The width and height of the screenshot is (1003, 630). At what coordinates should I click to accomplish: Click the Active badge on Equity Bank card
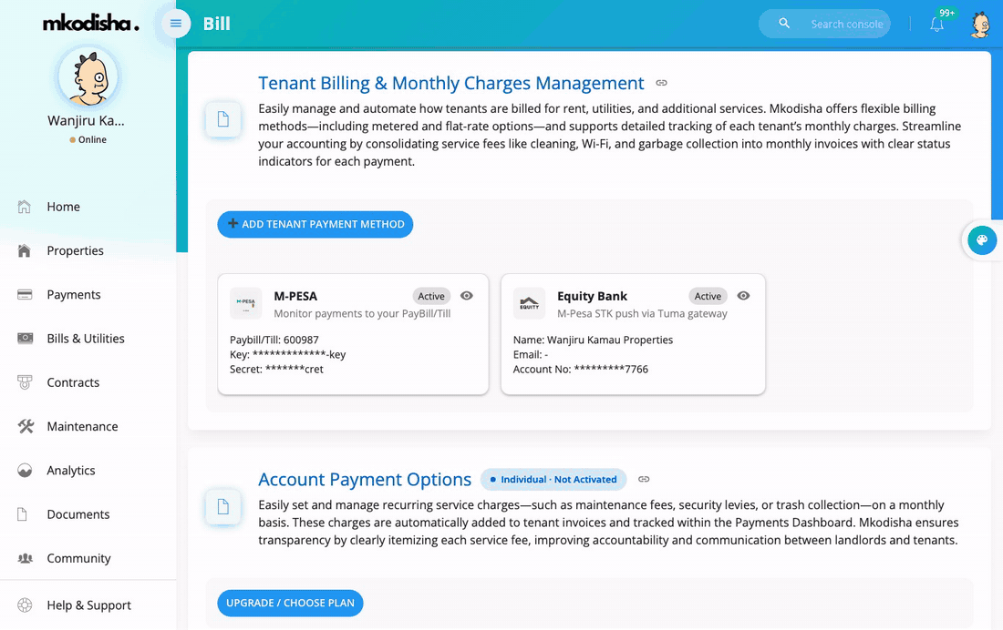tap(708, 297)
